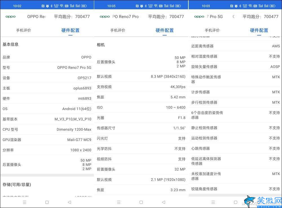Select the 焦距 '5.42 mm' row
282x208 pixels.
coord(141,97)
